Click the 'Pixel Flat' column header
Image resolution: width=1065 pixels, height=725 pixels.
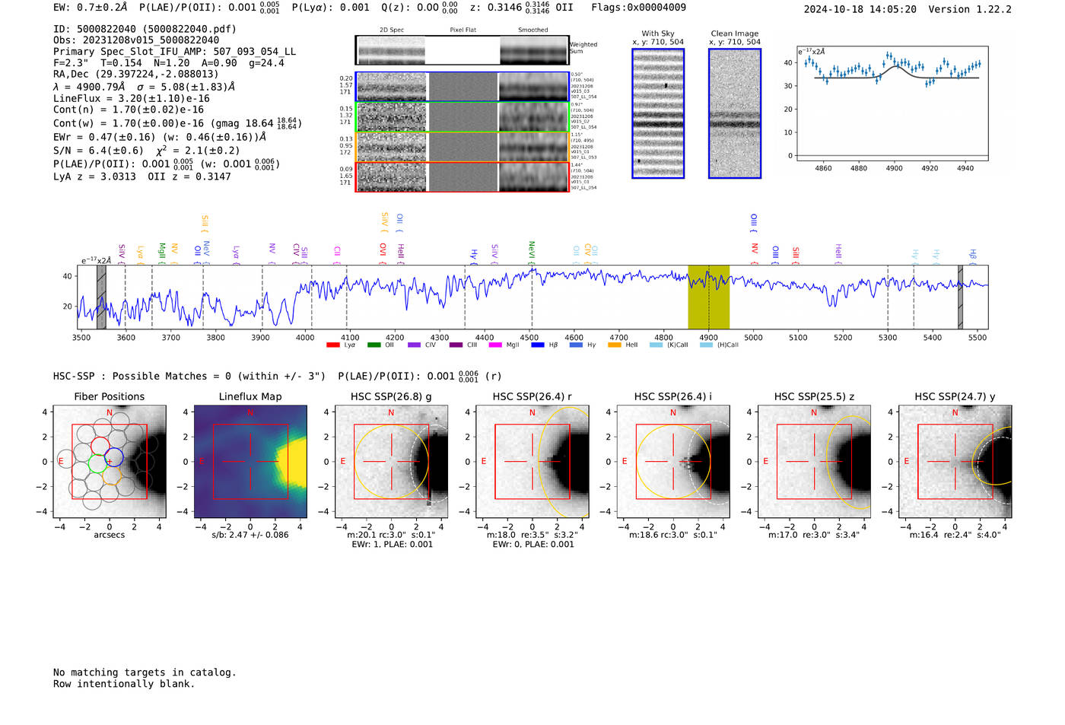(463, 30)
